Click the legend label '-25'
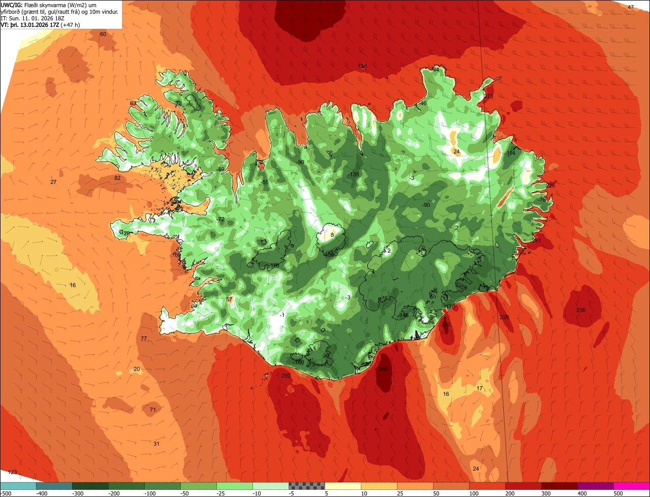The width and height of the screenshot is (650, 497). [x=221, y=493]
